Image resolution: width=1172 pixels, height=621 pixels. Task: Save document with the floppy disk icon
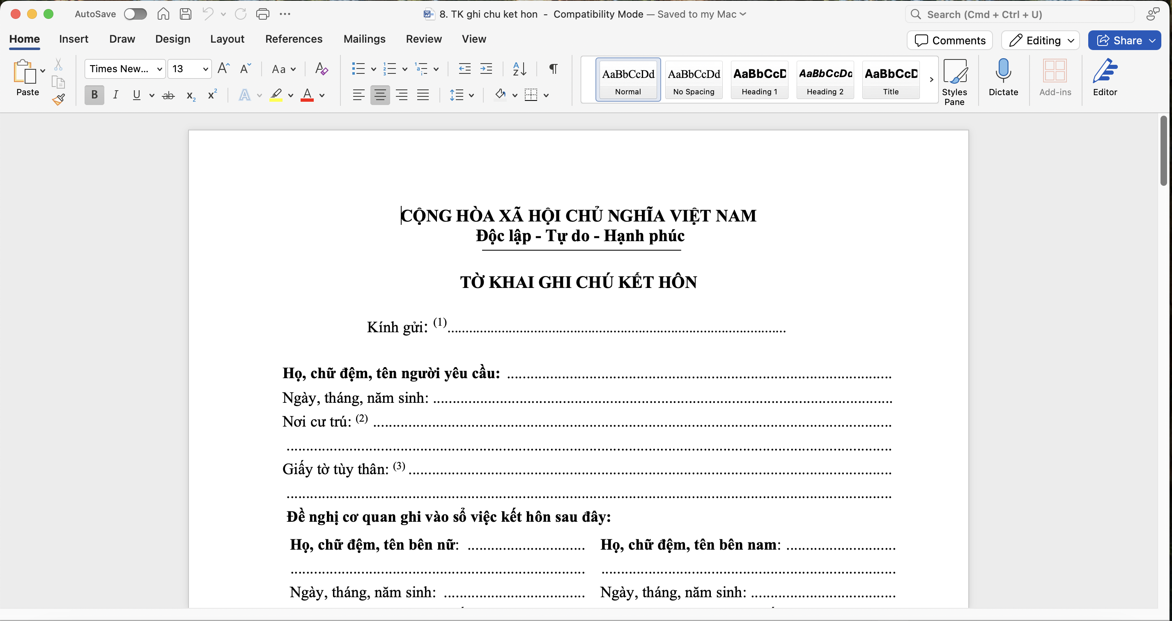click(186, 14)
